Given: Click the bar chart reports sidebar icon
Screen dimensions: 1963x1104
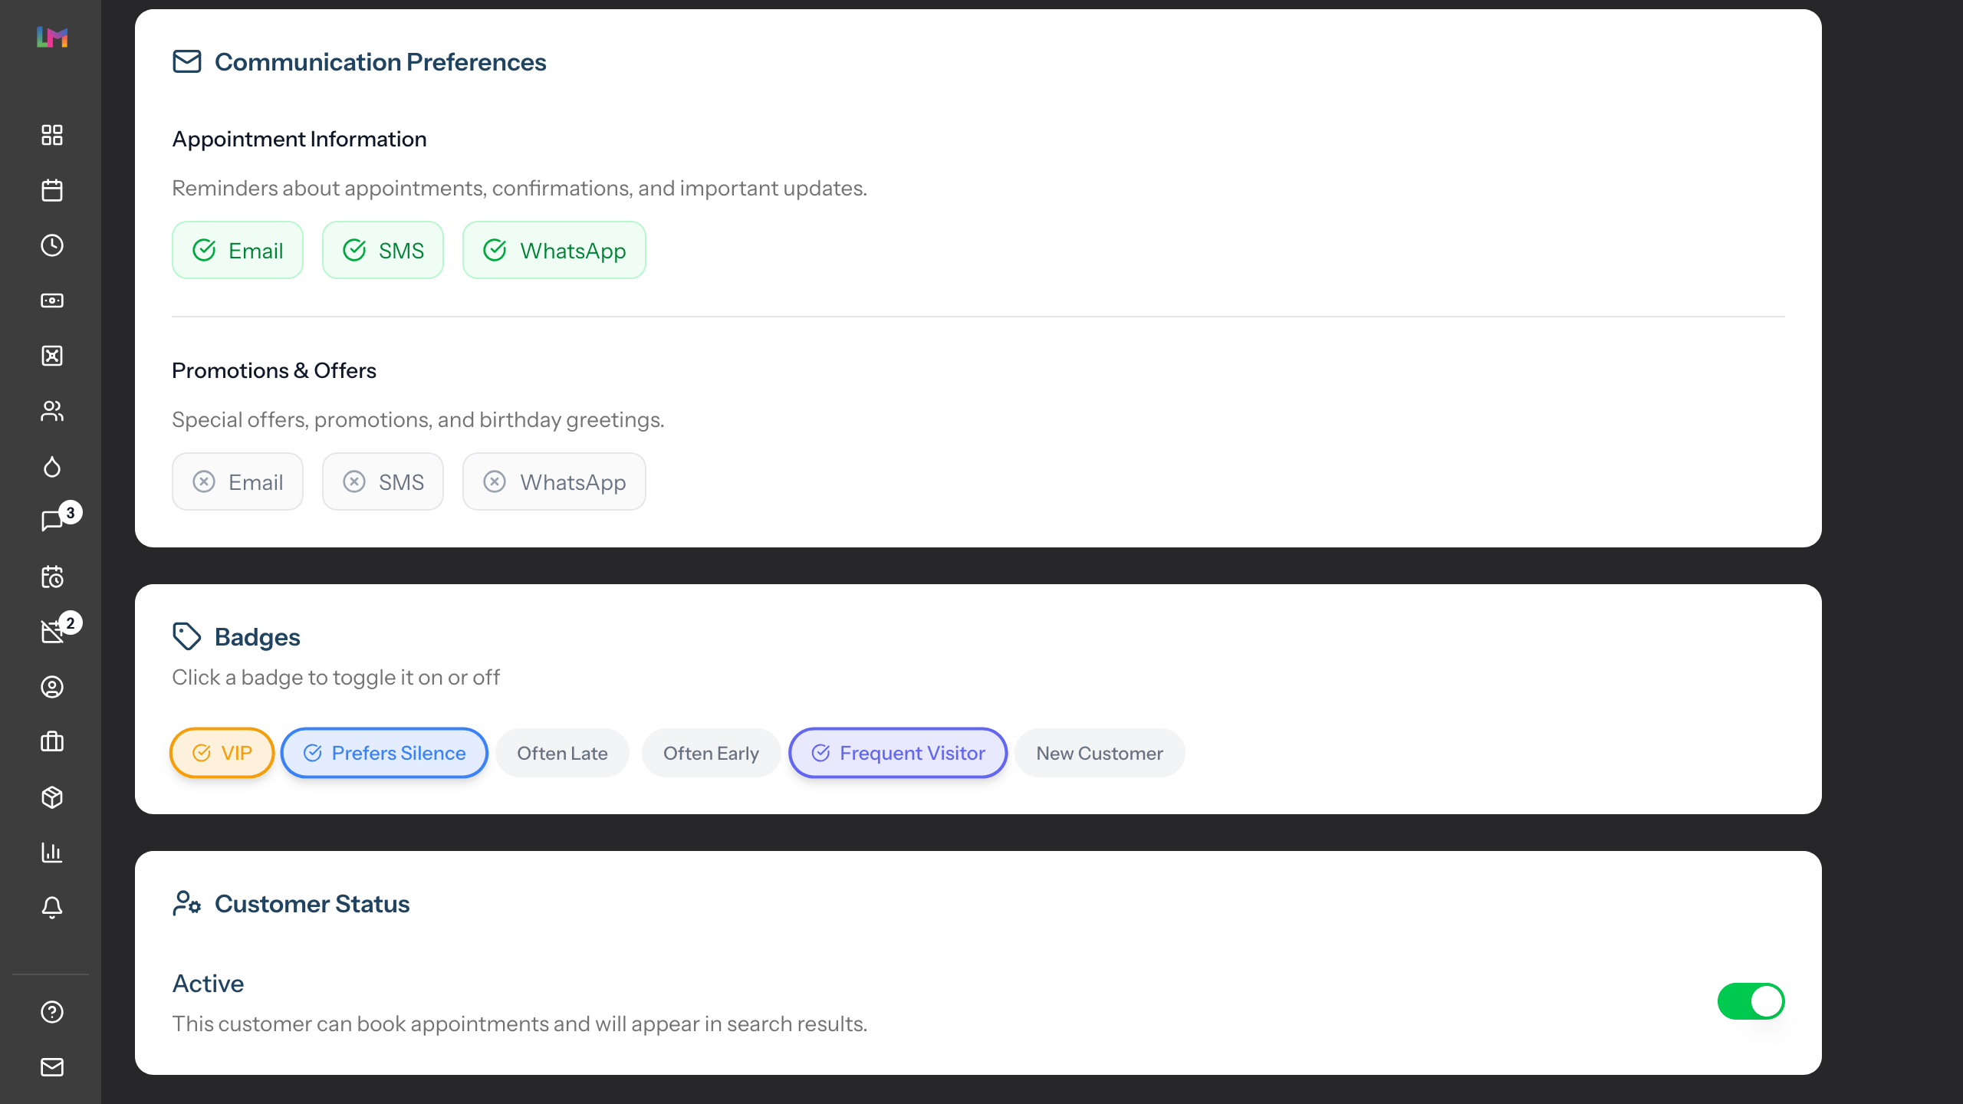Looking at the screenshot, I should 52,853.
